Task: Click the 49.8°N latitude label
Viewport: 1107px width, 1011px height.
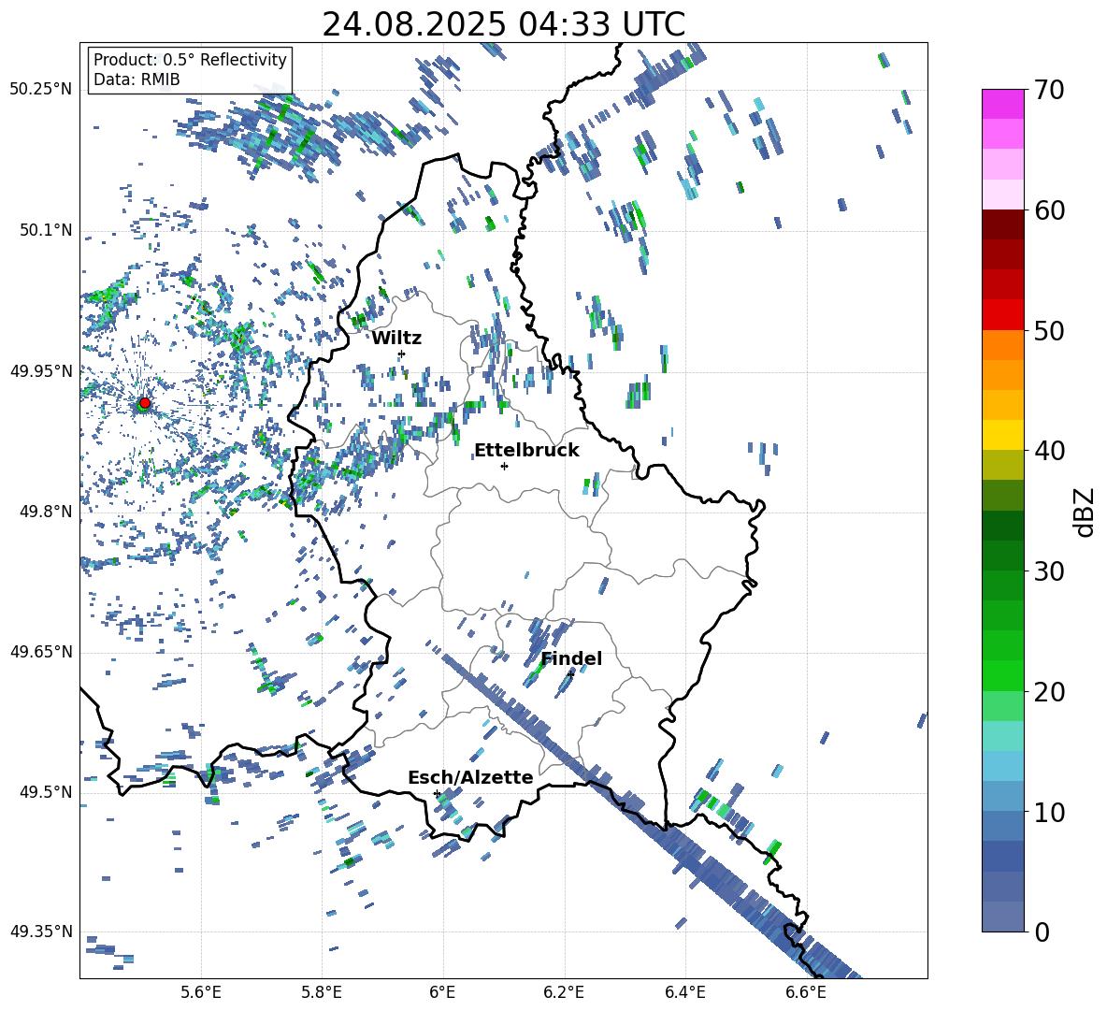Action: [45, 512]
